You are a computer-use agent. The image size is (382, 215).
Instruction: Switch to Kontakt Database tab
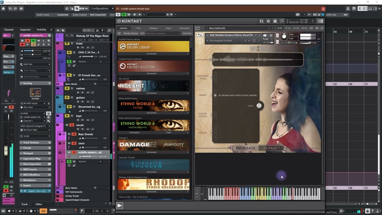[x=153, y=28]
